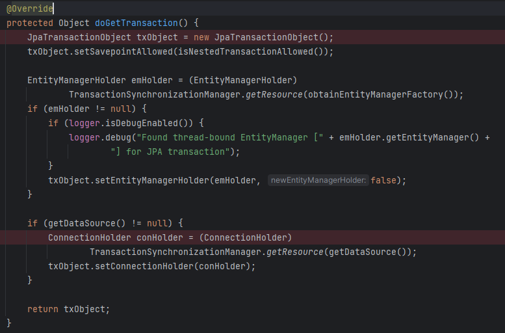Image resolution: width=505 pixels, height=333 pixels.
Task: Click the "] for JPA transaction" string
Action: (x=170, y=152)
